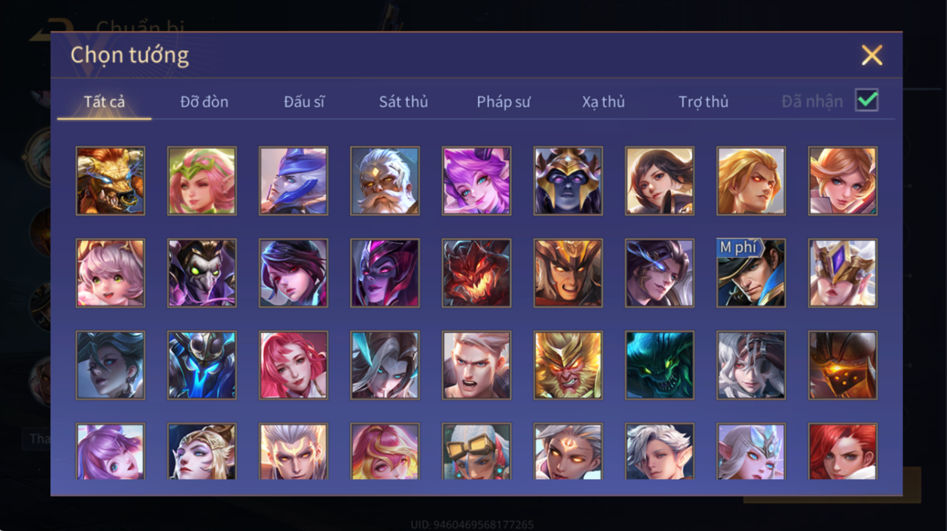Select the plague doctor masked hero
947x531 pixels.
[202, 273]
